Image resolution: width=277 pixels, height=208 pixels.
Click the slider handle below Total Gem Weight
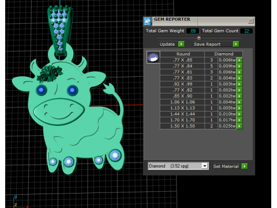(x=199, y=38)
